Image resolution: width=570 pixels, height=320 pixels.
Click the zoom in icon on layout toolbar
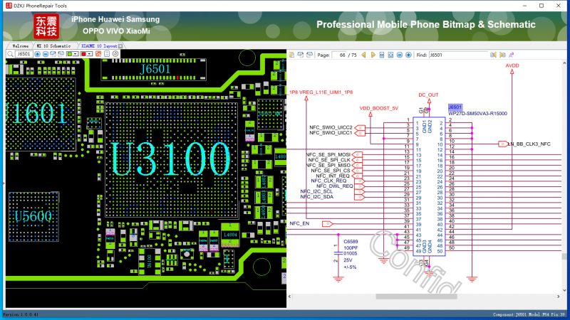(37, 54)
